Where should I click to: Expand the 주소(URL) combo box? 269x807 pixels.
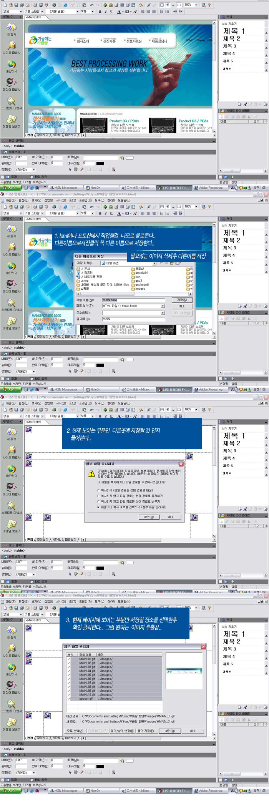click(x=163, y=313)
